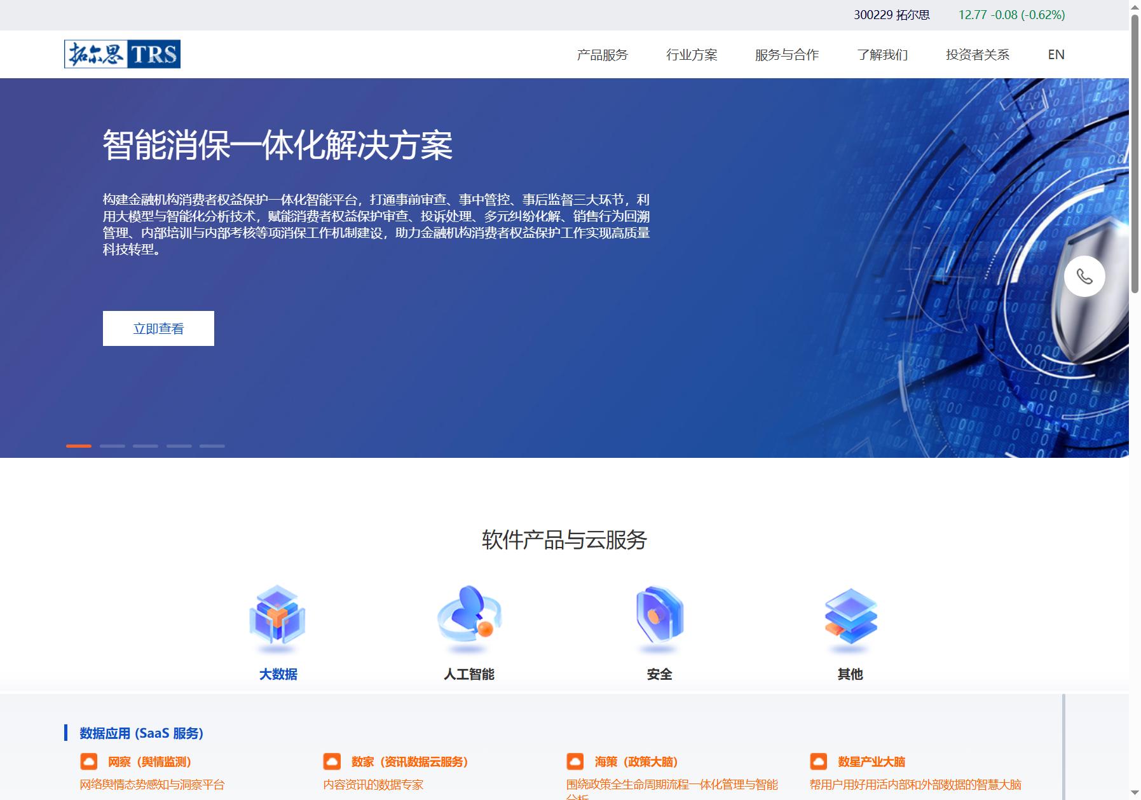Screen dimensions: 1141x800
Task: Open the 产品服务 menu
Action: [x=602, y=55]
